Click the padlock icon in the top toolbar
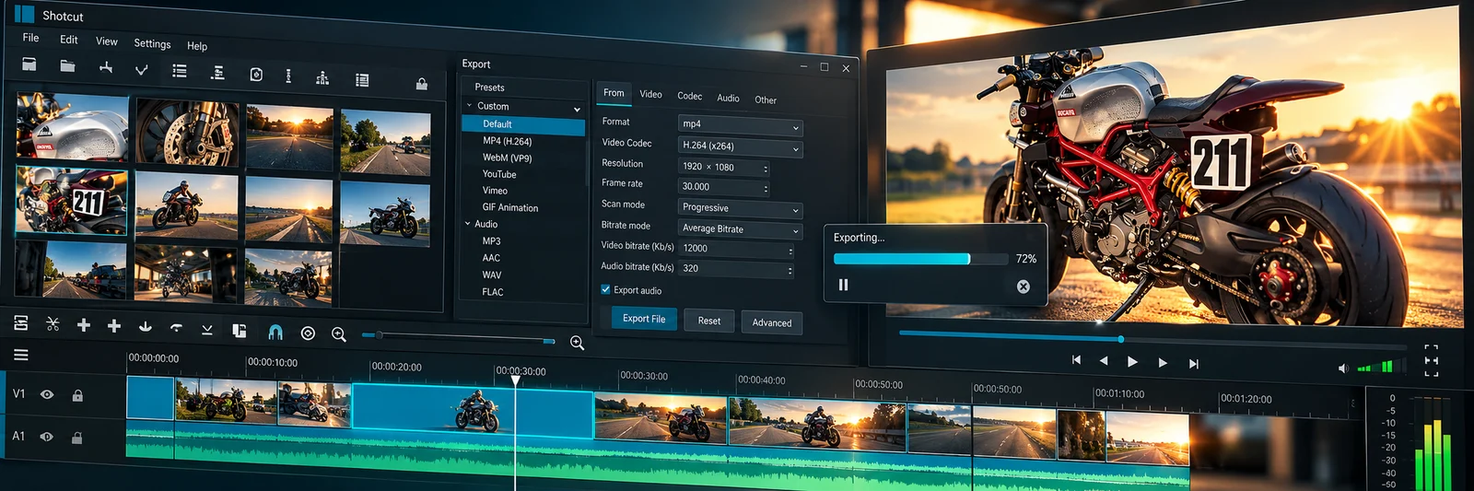 point(422,84)
